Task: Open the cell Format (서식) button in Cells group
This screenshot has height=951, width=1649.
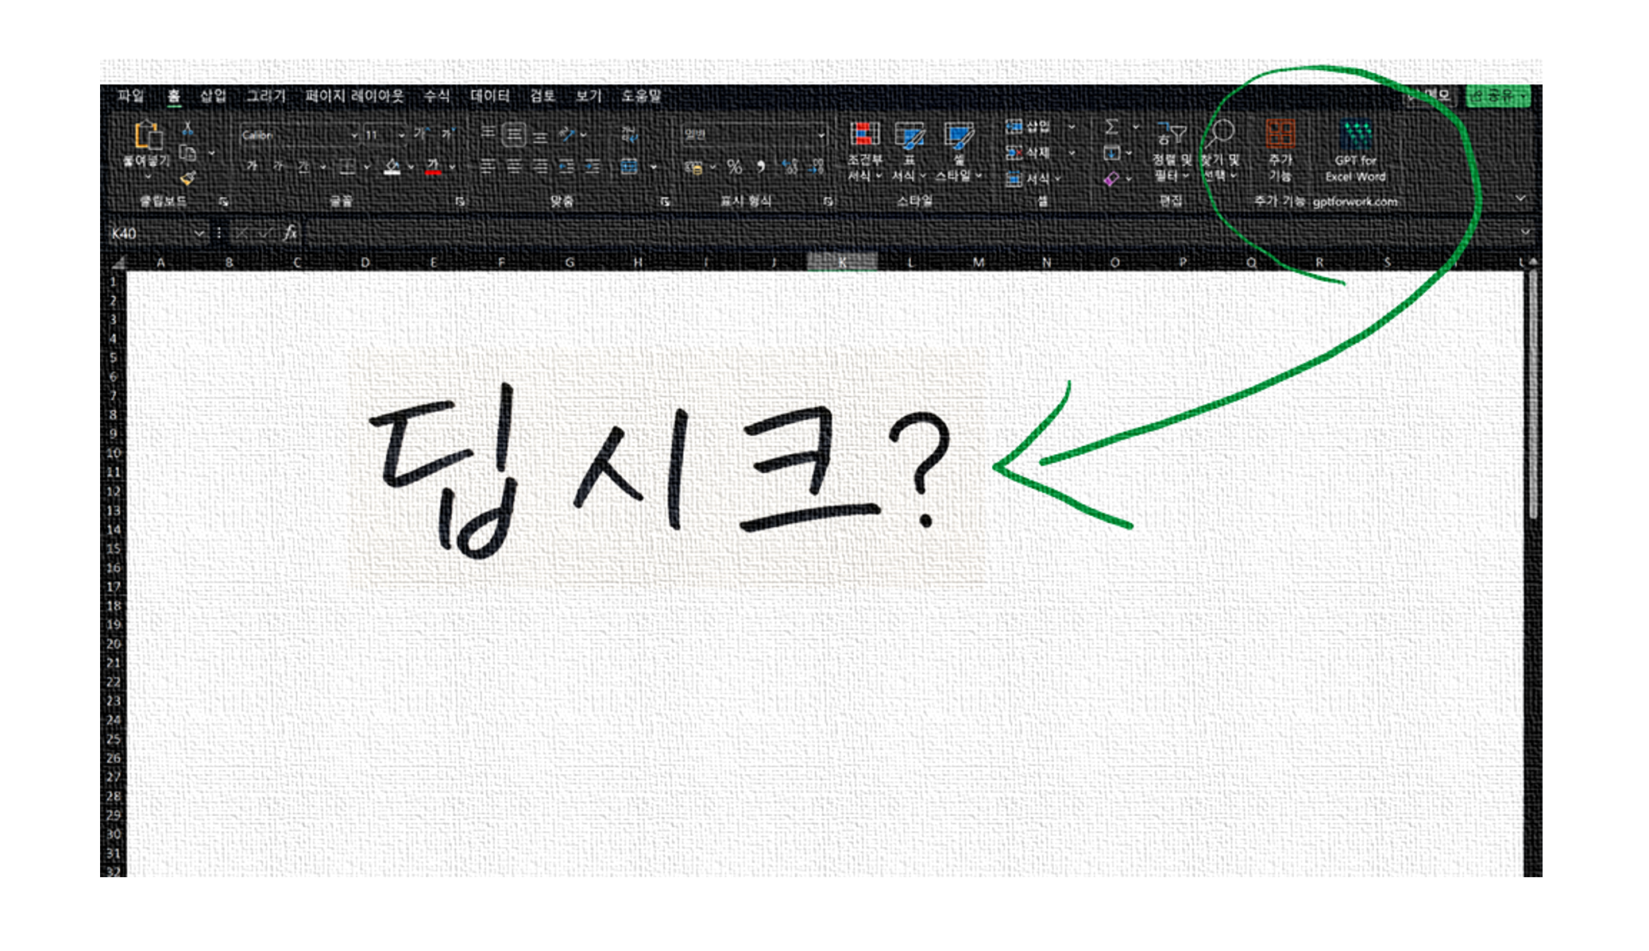Action: click(x=1033, y=179)
